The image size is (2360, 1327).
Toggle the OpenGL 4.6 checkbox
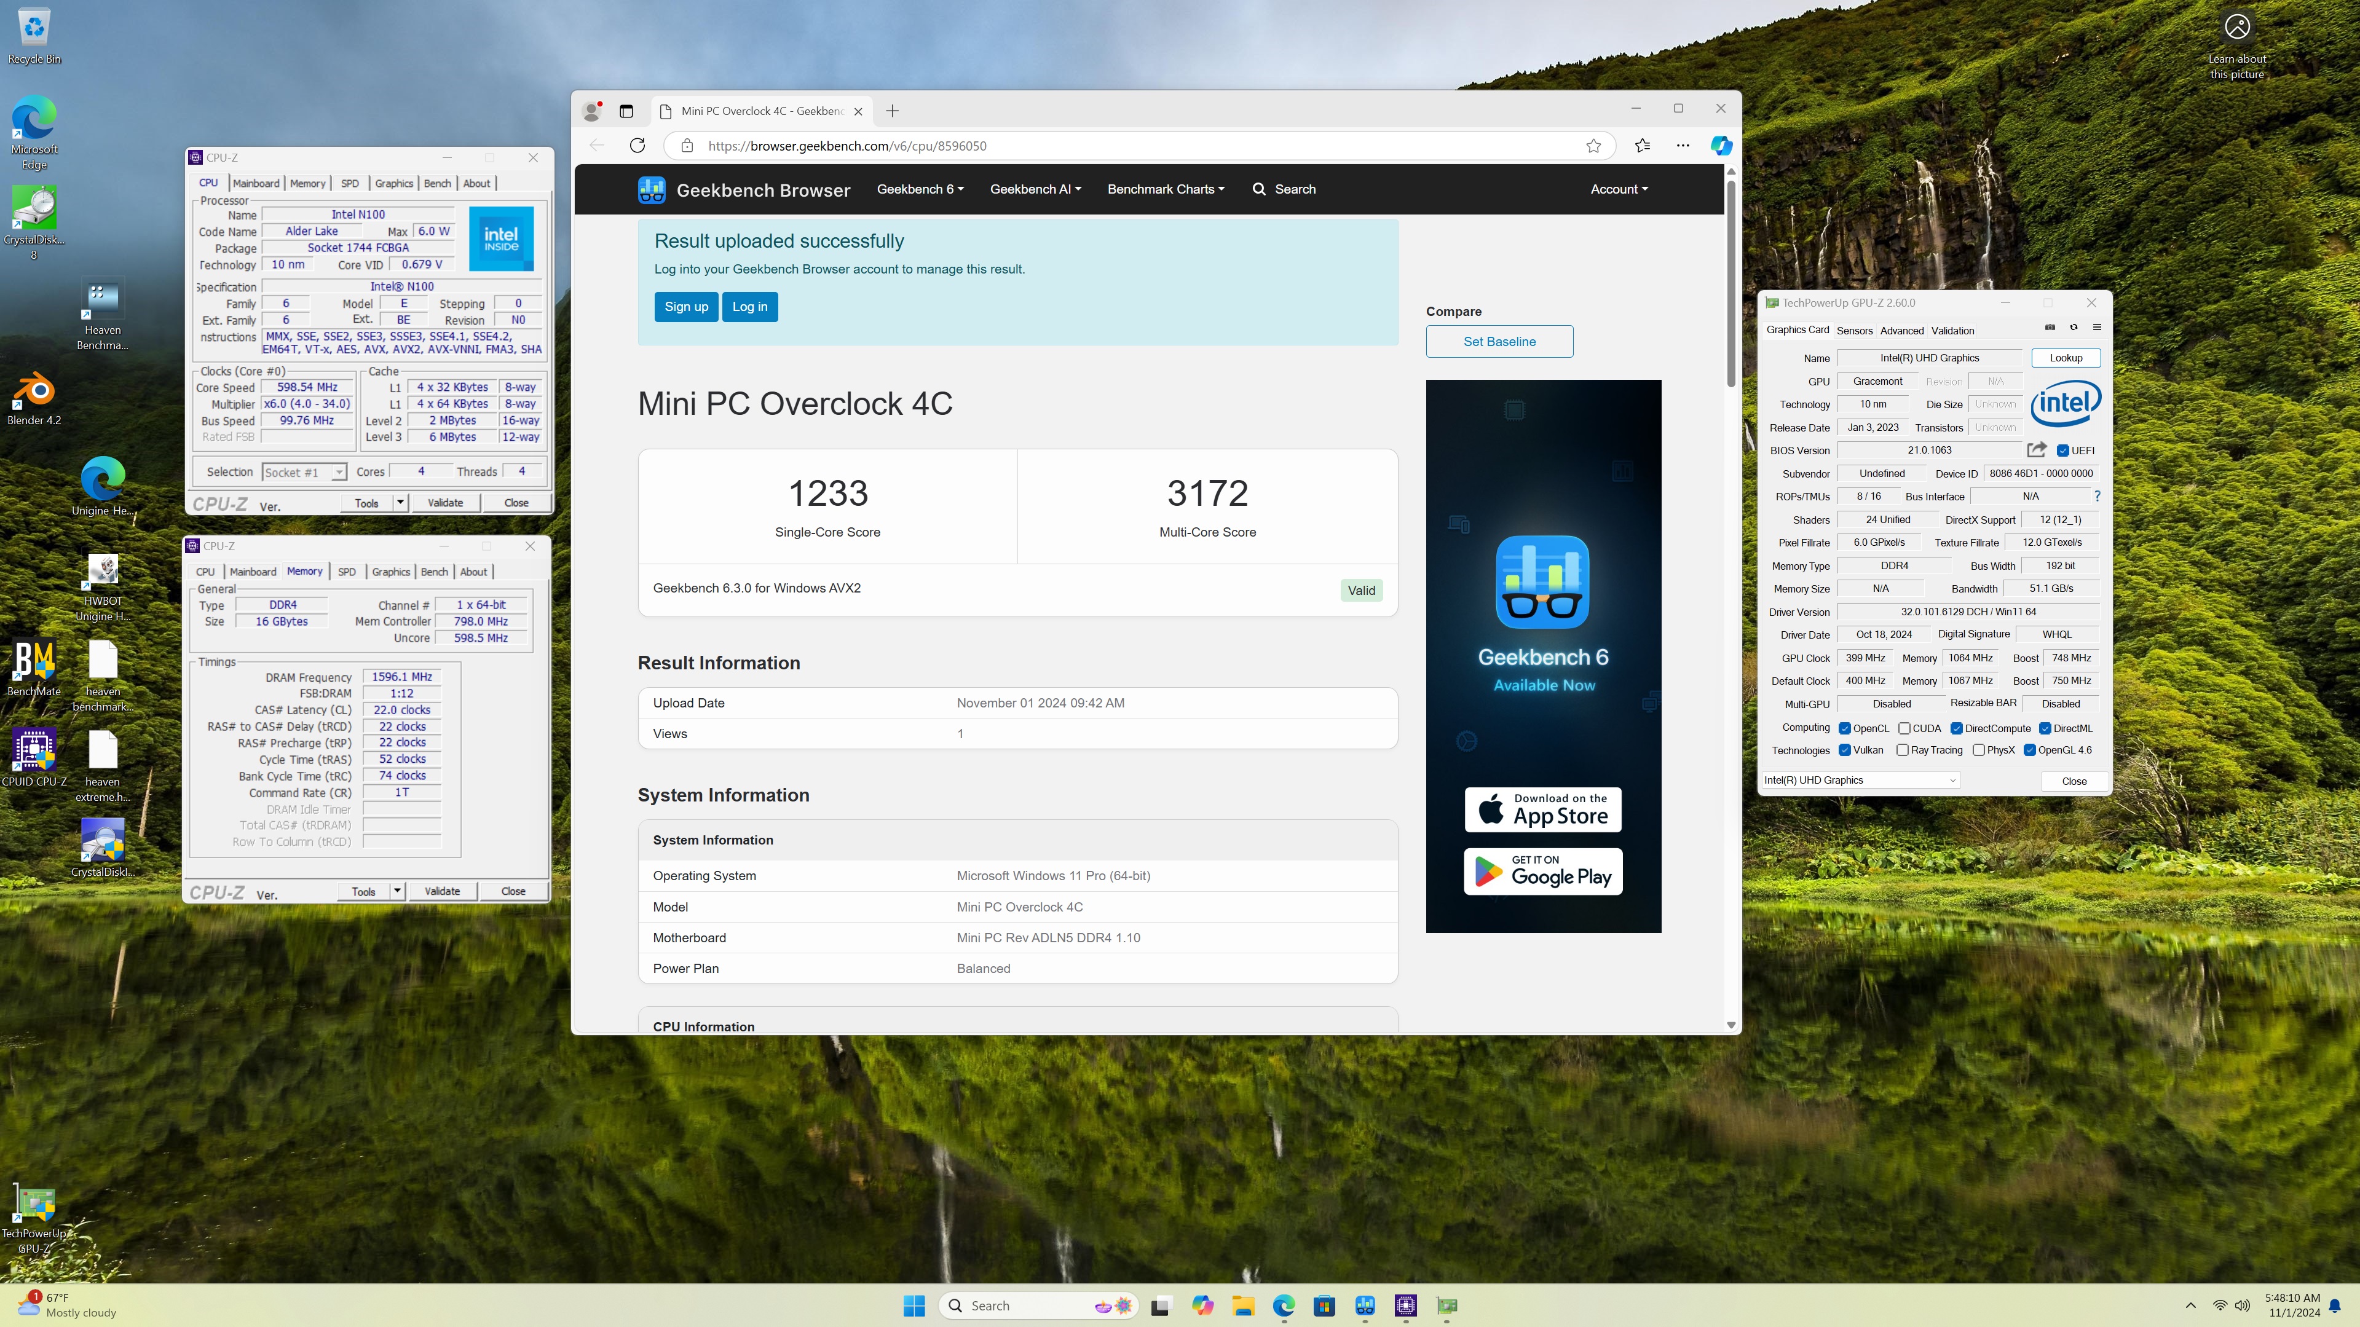tap(2029, 750)
